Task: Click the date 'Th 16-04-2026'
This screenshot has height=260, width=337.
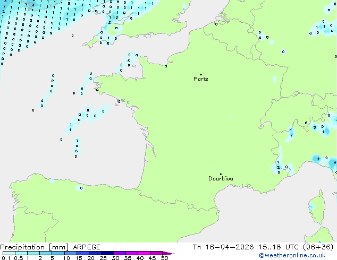Action: click(x=223, y=247)
